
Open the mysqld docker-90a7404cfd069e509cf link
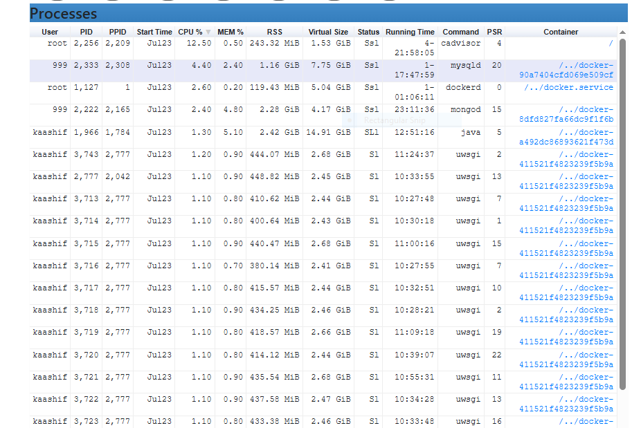pyautogui.click(x=566, y=70)
